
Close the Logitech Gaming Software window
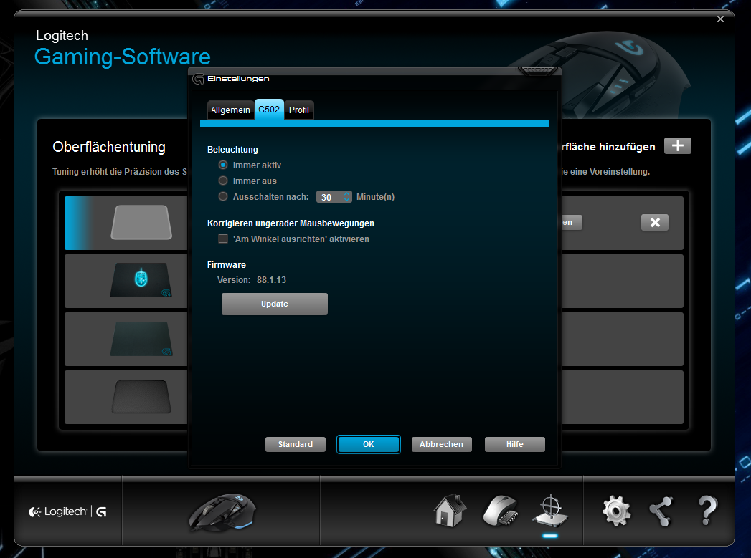pos(720,19)
